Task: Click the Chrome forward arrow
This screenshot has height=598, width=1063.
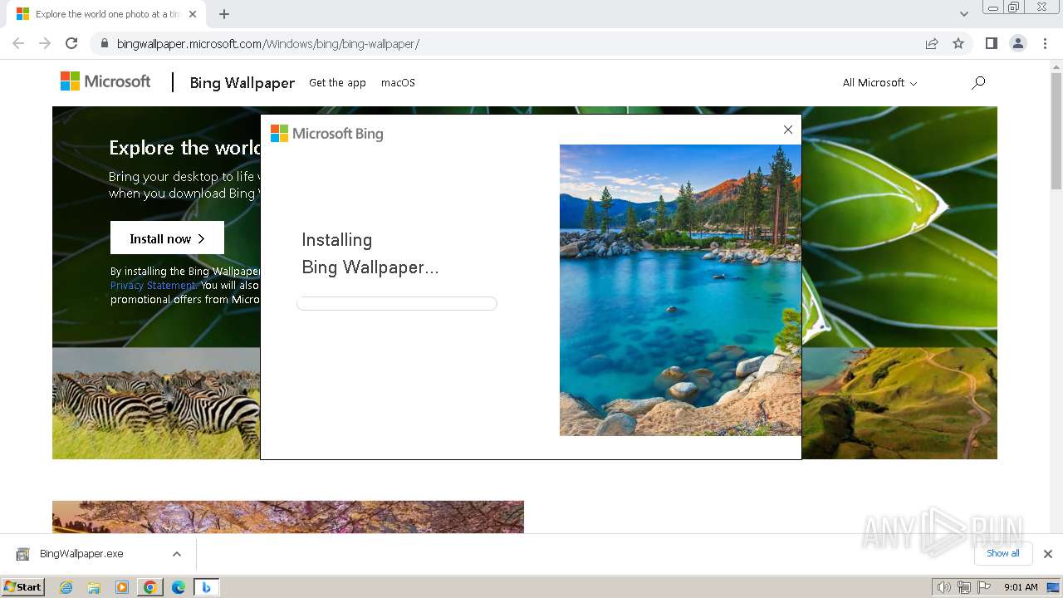Action: coord(45,43)
